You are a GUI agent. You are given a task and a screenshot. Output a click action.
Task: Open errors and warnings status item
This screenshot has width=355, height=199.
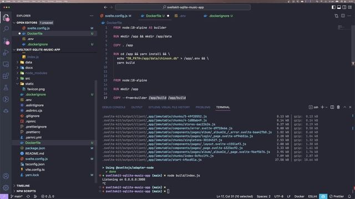(x=48, y=197)
